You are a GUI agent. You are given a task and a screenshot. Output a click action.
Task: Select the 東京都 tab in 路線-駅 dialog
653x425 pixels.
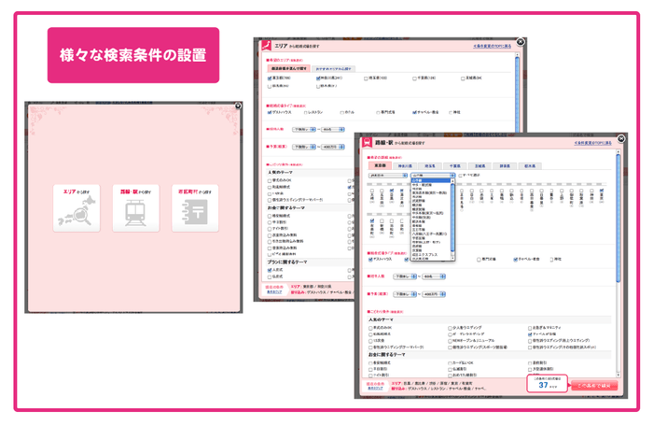[x=380, y=165]
